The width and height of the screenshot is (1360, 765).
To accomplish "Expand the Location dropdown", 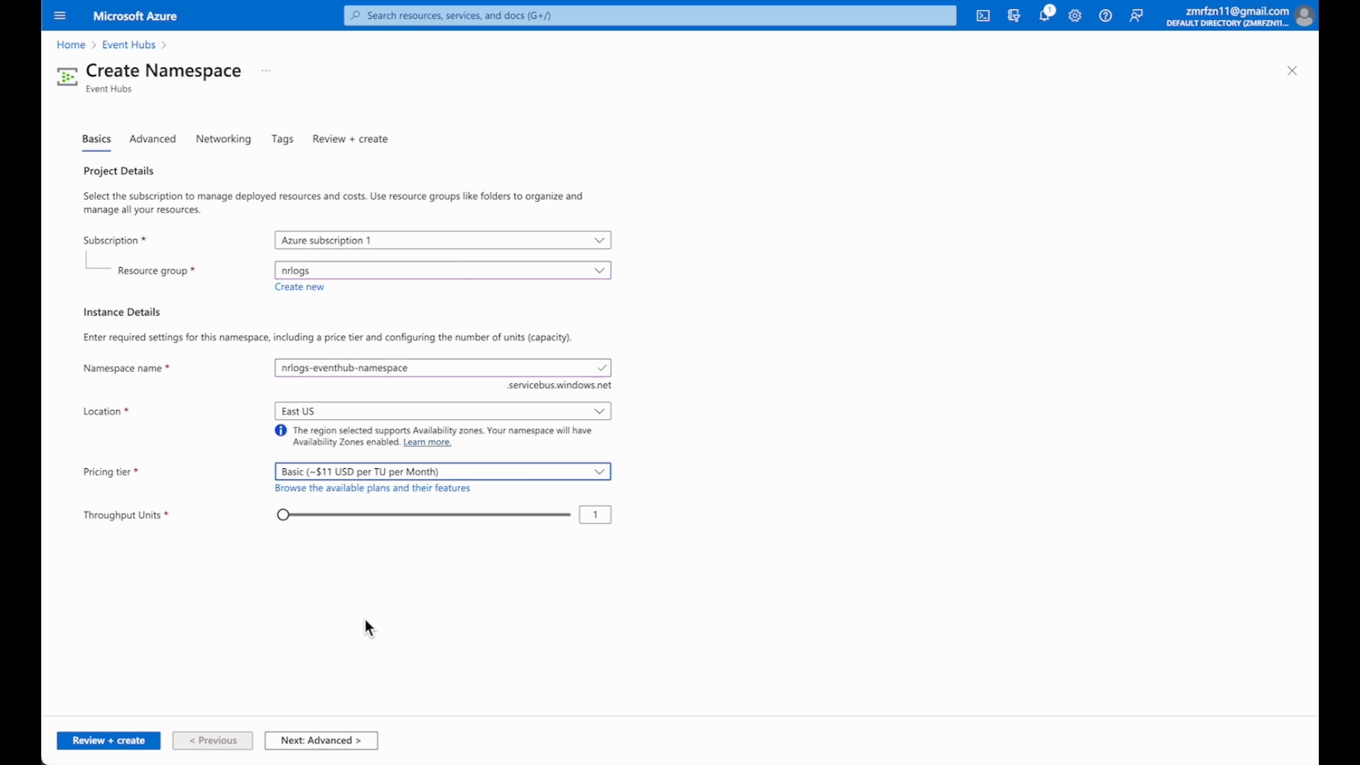I will click(x=443, y=412).
